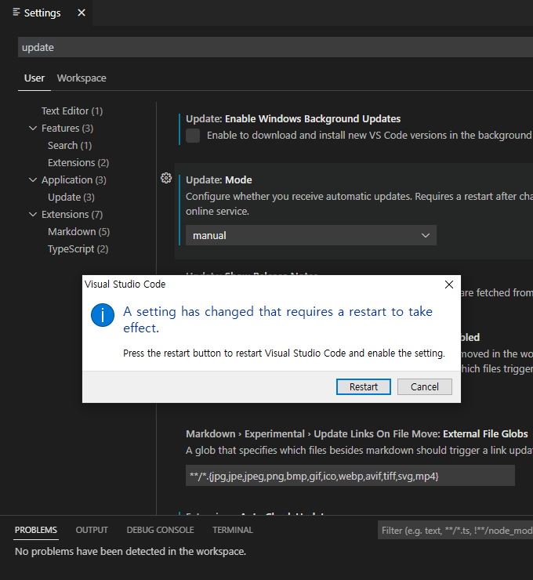
Task: Click the Visual Studio Code dialog title
Action: tap(125, 284)
